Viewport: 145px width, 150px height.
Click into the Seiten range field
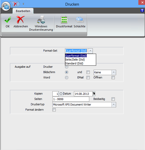(71, 99)
